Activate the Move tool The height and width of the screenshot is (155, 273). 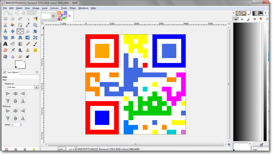point(13,31)
